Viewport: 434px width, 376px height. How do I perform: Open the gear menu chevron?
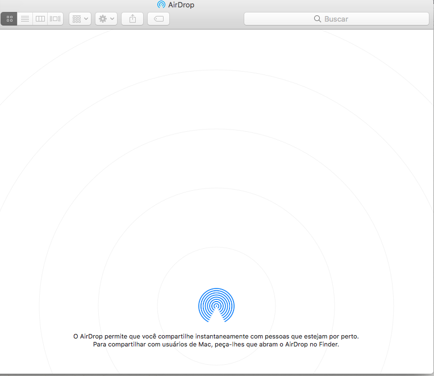(x=112, y=19)
